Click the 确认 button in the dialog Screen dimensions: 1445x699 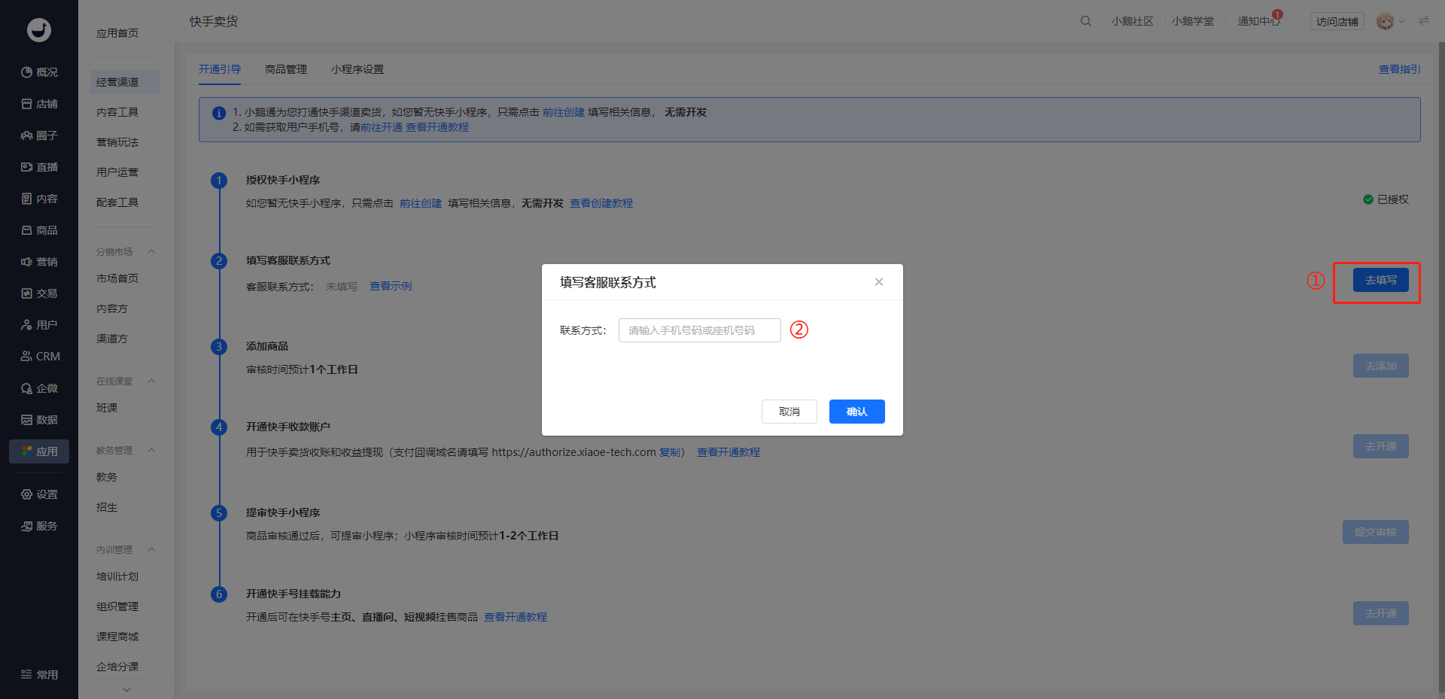click(x=856, y=412)
